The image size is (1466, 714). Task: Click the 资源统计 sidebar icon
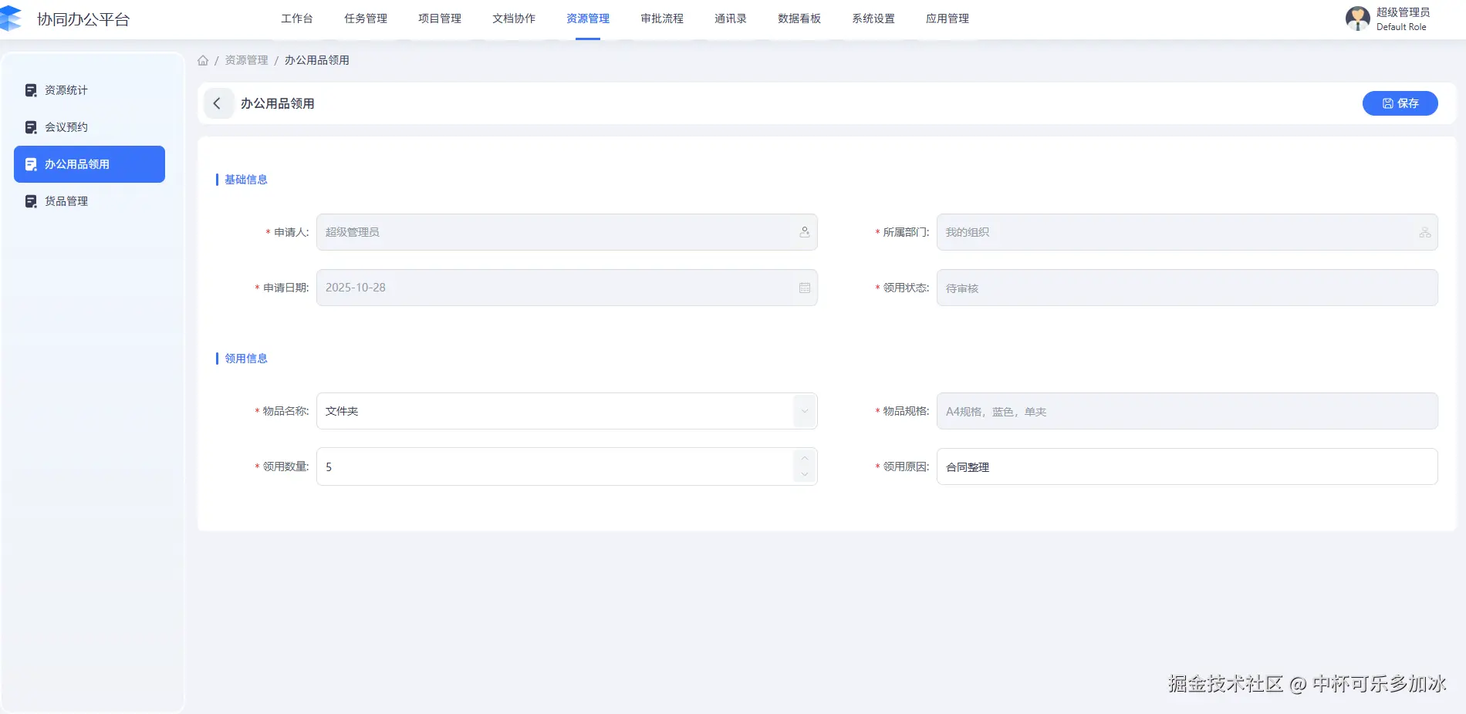pyautogui.click(x=31, y=90)
